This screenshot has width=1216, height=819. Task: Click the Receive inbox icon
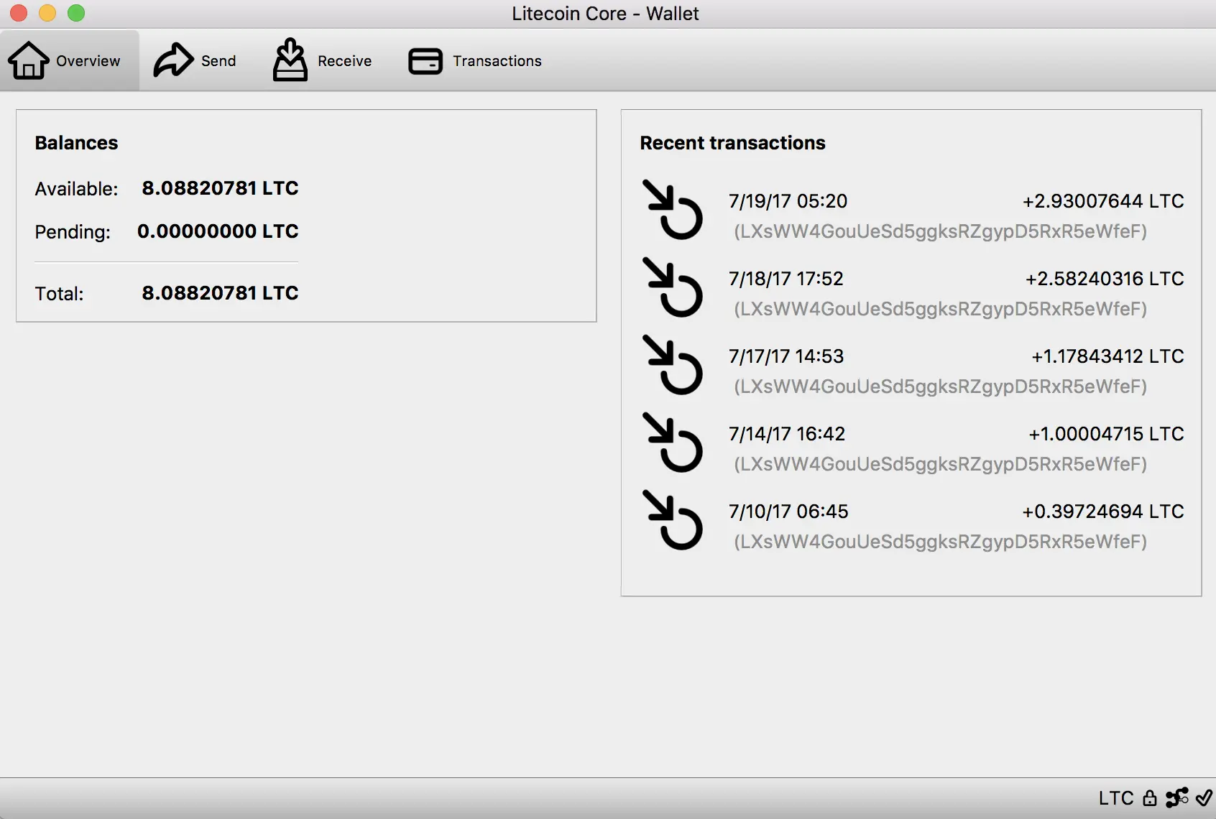290,60
